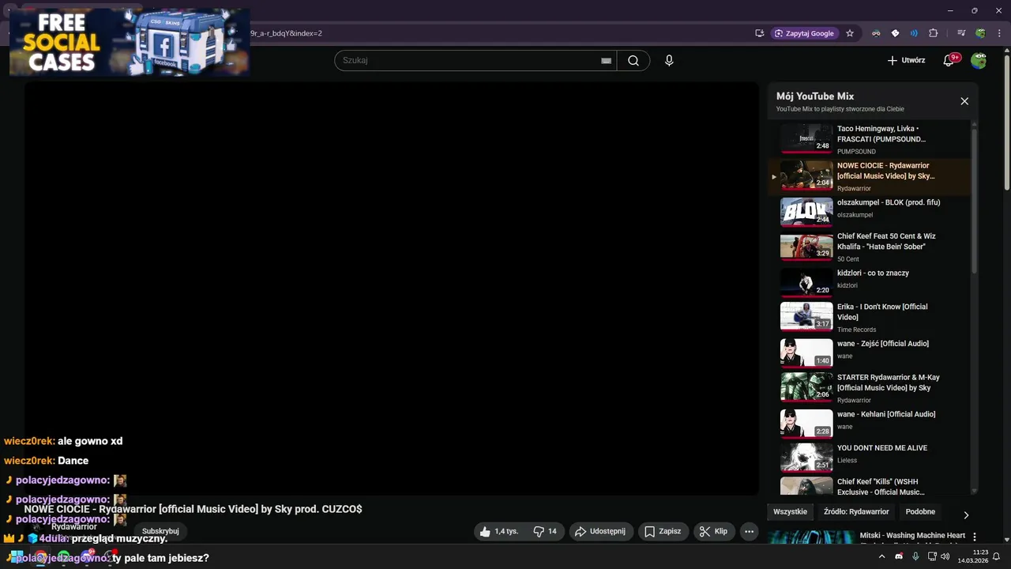Open YouTube notifications bell
Viewport: 1011px width, 569px height.
point(949,60)
